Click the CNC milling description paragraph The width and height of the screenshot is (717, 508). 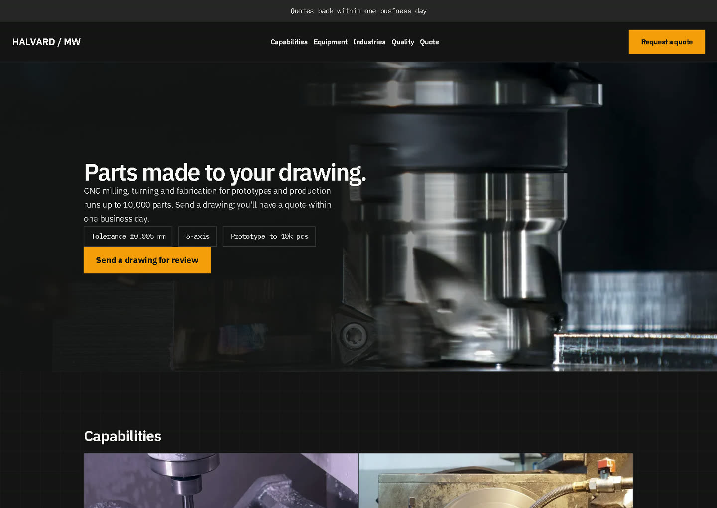(208, 205)
